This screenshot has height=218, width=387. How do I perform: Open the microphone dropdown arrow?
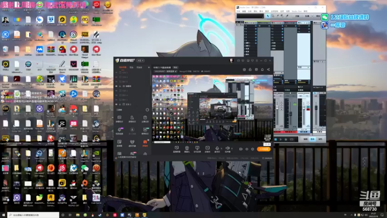tap(221, 149)
